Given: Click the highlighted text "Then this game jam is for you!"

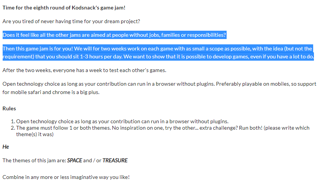Looking at the screenshot, I should coord(37,49).
